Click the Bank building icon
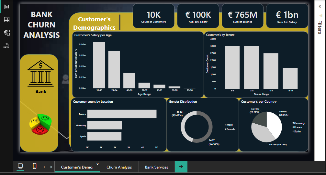 coord(40,74)
